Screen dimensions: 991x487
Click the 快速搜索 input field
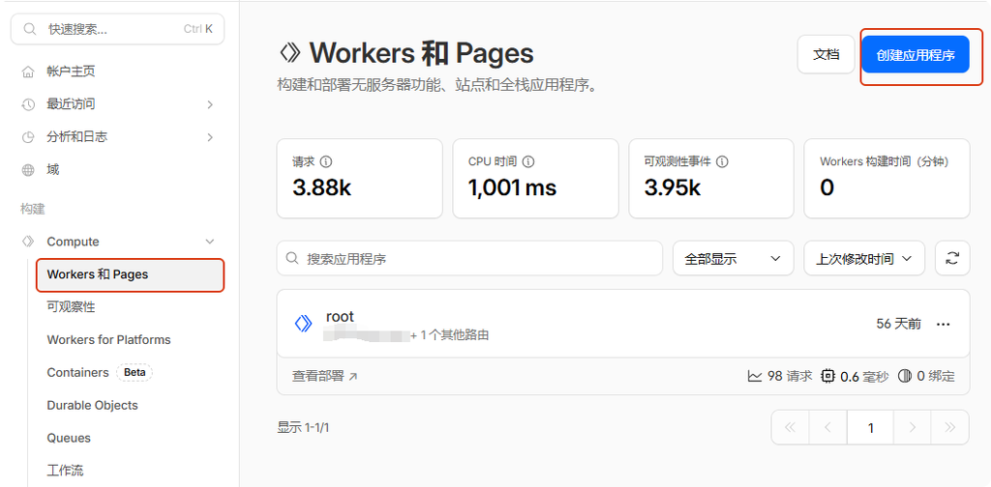117,29
